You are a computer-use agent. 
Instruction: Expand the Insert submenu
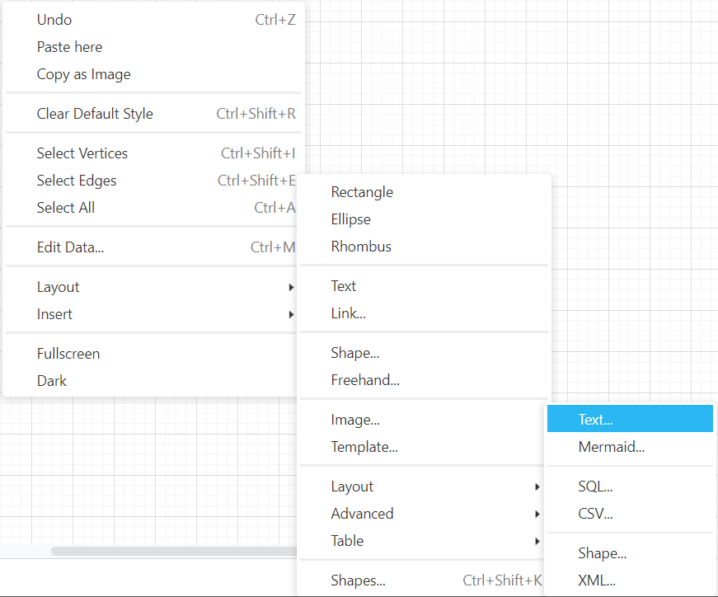coord(54,314)
